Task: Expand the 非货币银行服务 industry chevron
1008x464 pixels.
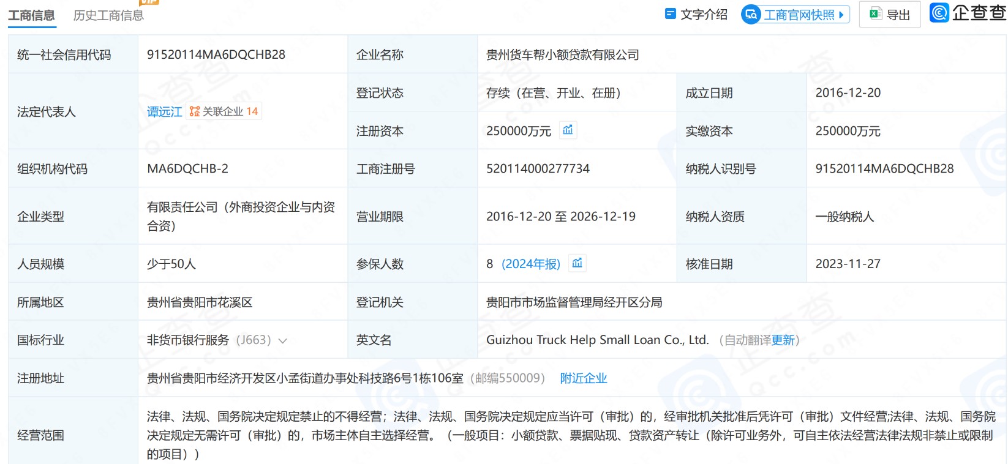Action: click(x=282, y=341)
